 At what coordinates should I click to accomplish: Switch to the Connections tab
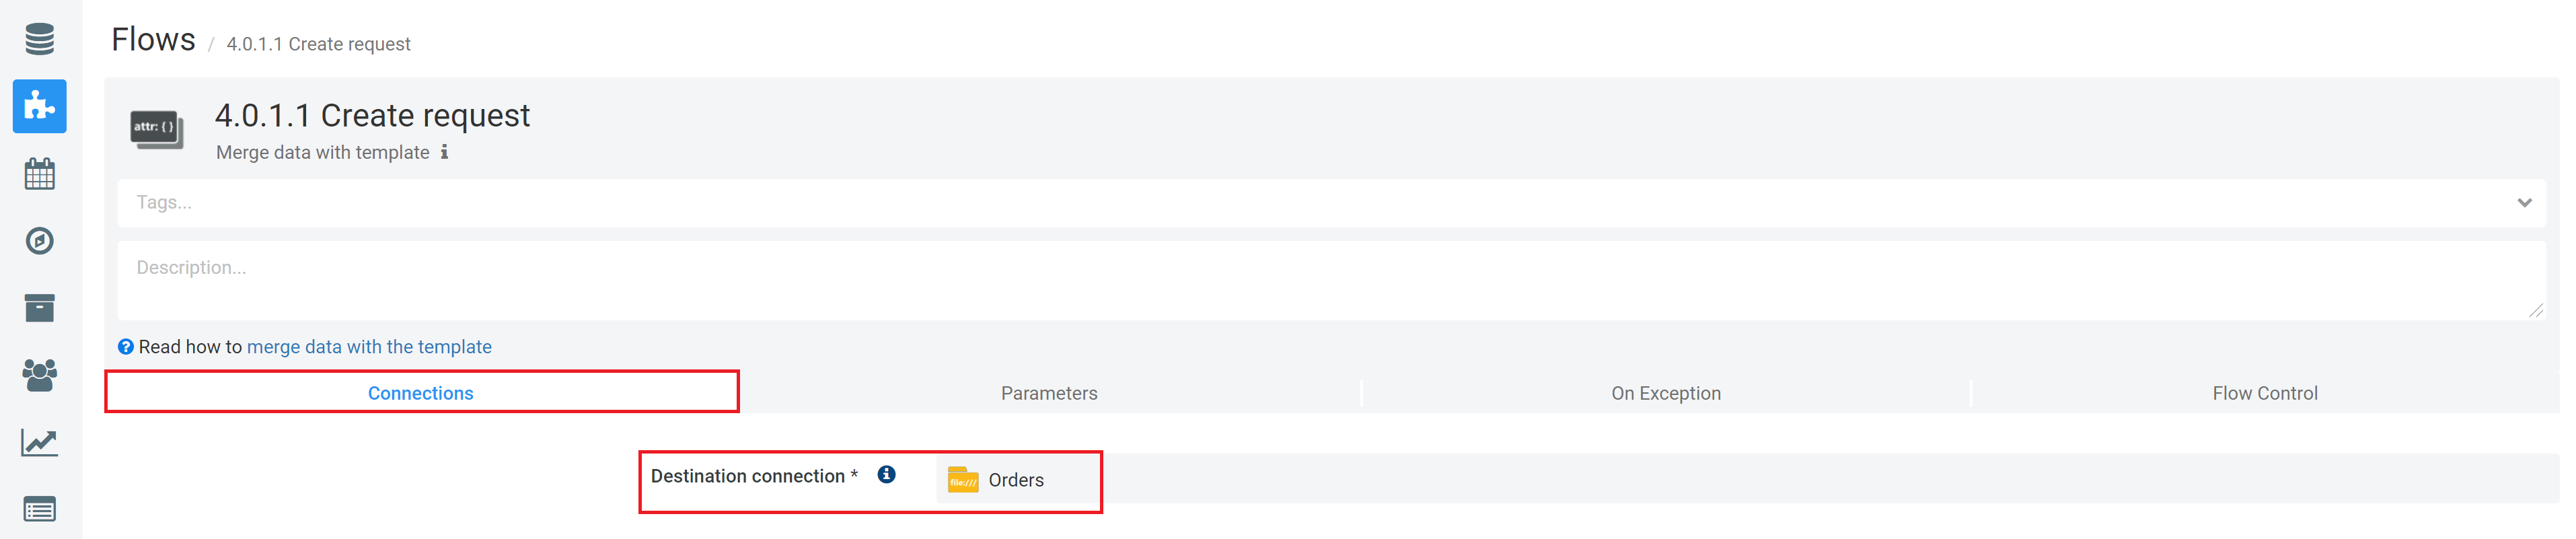click(x=421, y=393)
